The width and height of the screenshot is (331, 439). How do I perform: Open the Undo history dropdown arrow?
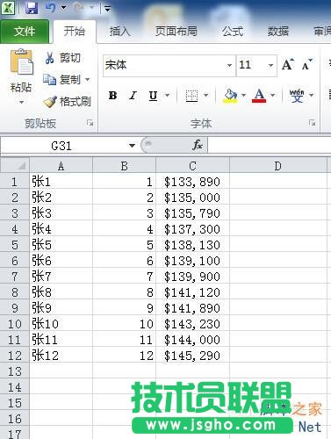(x=63, y=8)
